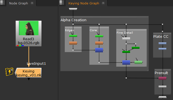Select the orange node in Core backdrop
173x100 pixels.
pyautogui.click(x=99, y=43)
